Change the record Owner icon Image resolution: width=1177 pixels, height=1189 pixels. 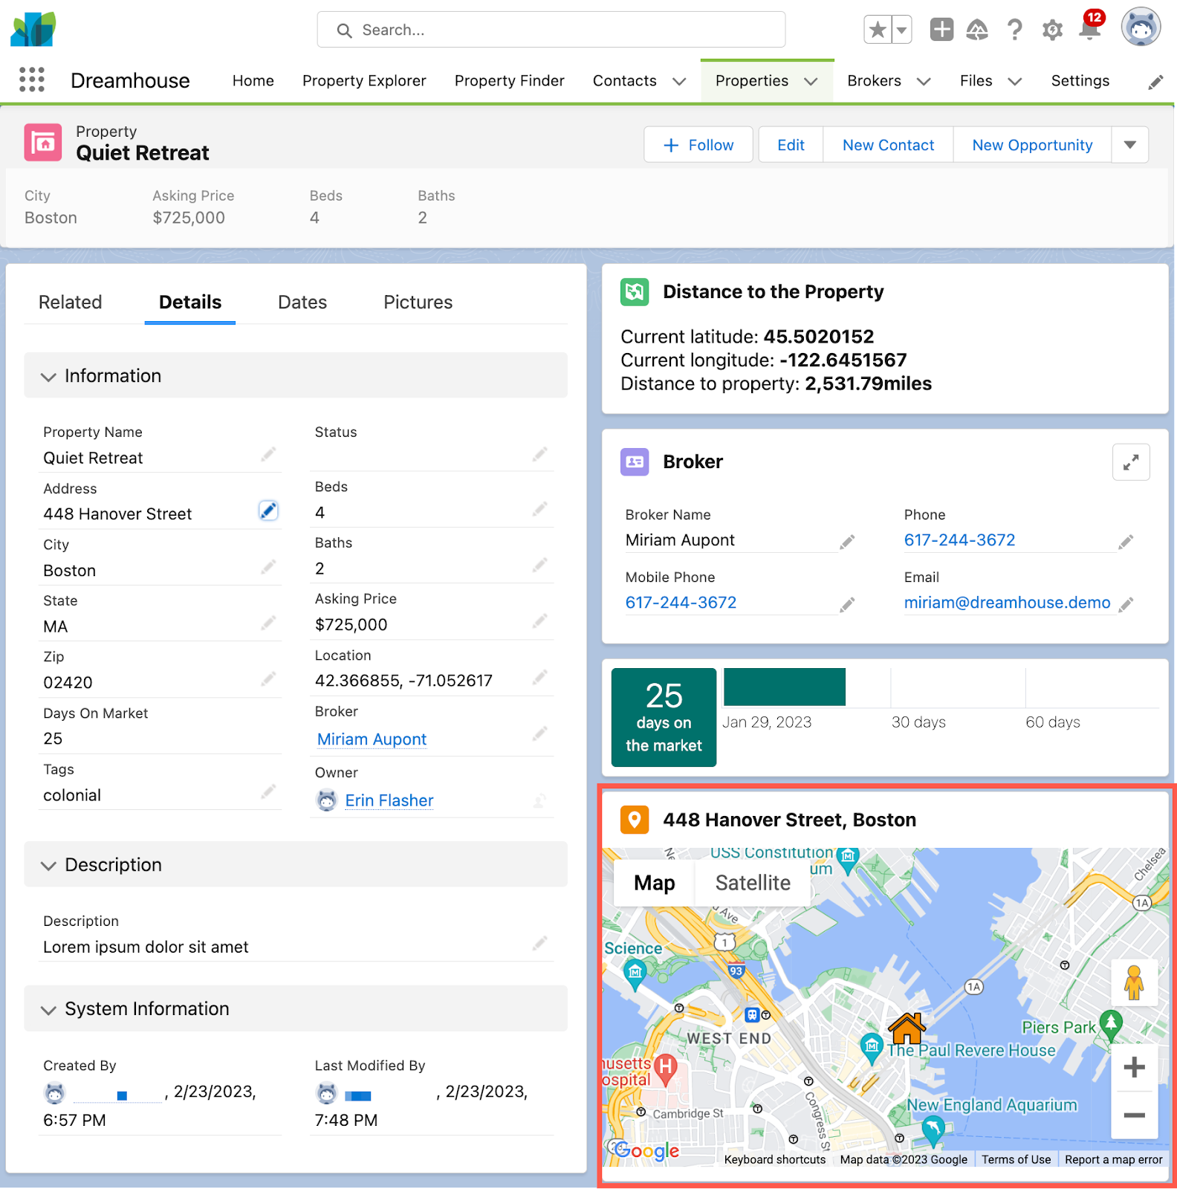coord(540,800)
